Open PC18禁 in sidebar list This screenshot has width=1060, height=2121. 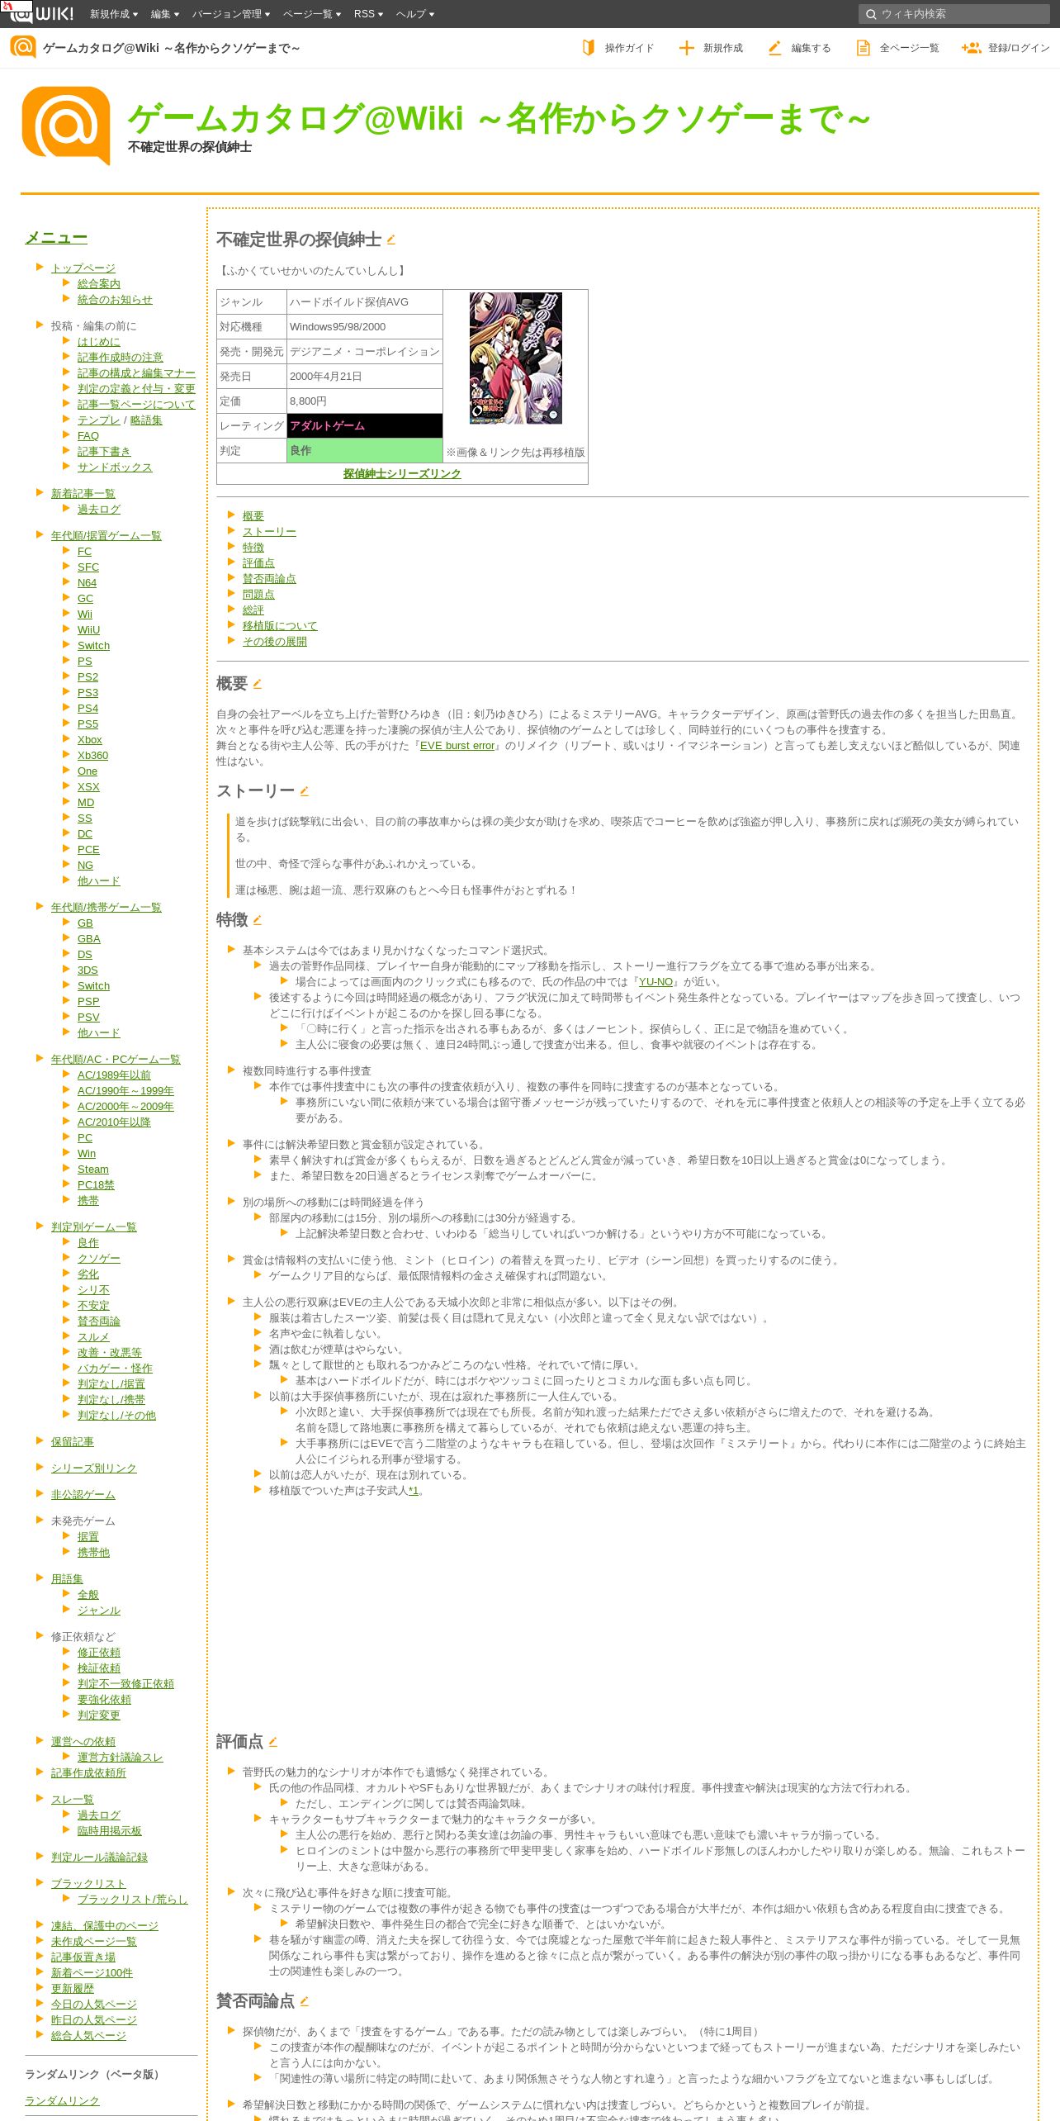point(96,1185)
